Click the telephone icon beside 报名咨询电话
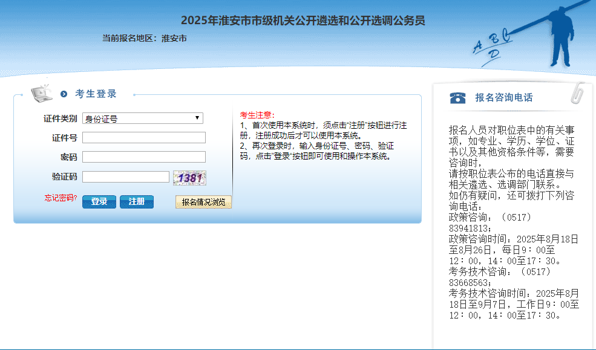 [x=458, y=98]
